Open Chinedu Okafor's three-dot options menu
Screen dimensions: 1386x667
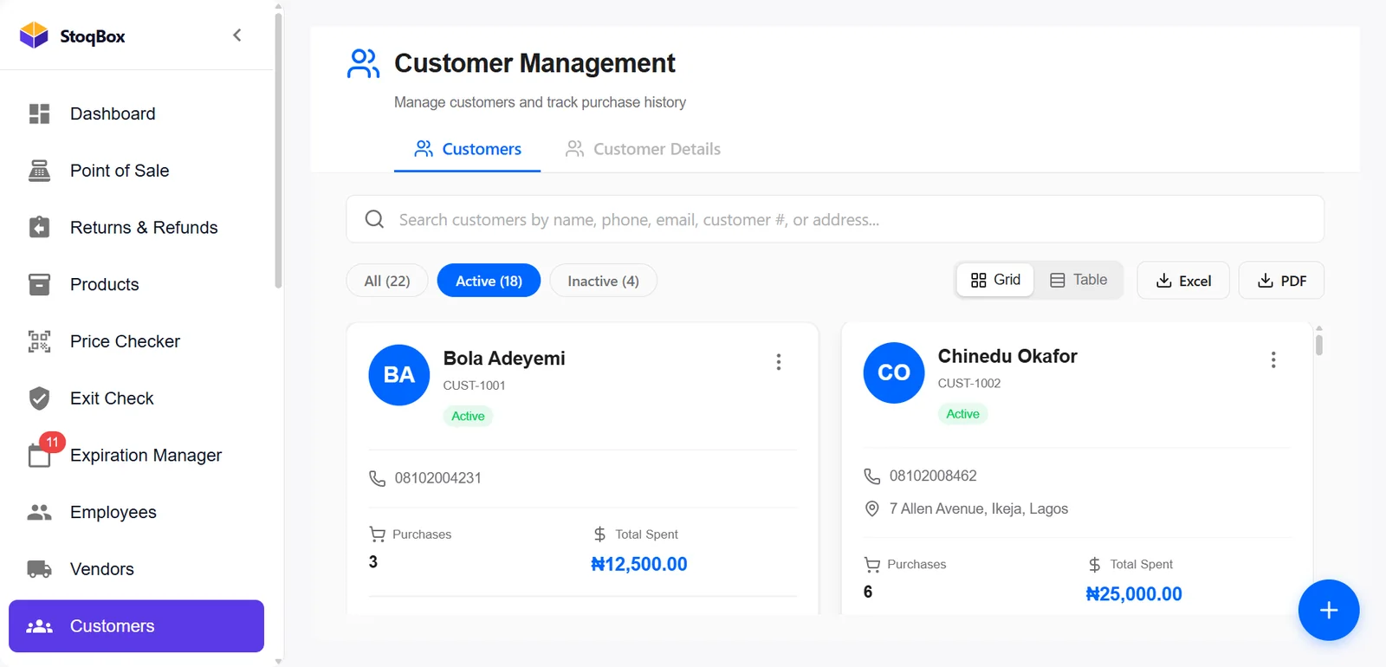point(1273,360)
